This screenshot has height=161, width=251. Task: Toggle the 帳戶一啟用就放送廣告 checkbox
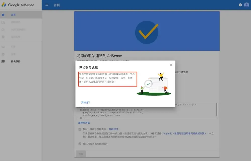point(80,129)
